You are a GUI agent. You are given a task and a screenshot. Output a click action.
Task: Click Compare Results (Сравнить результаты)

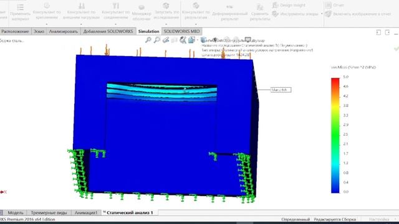tap(259, 12)
